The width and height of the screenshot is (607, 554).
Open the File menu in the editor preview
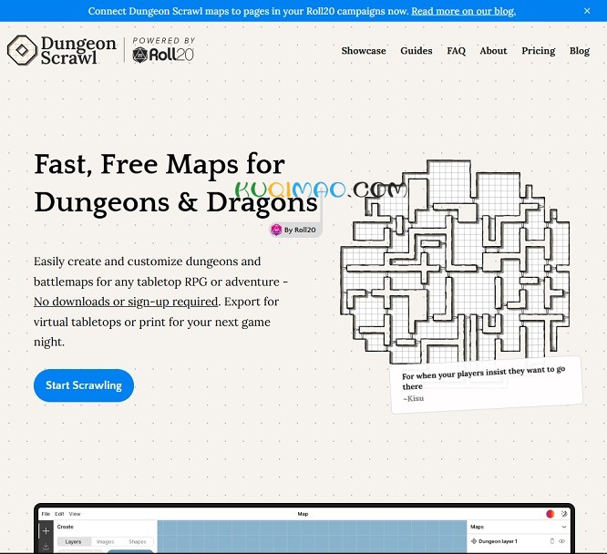(x=46, y=514)
